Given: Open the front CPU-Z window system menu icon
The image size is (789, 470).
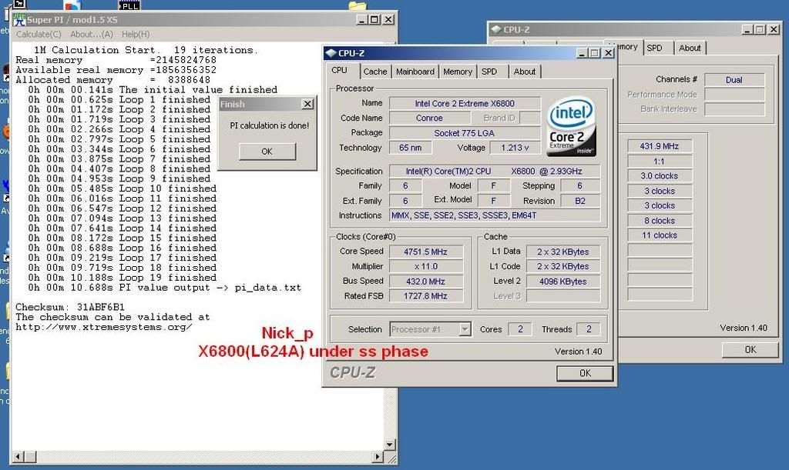Looking at the screenshot, I should point(330,54).
